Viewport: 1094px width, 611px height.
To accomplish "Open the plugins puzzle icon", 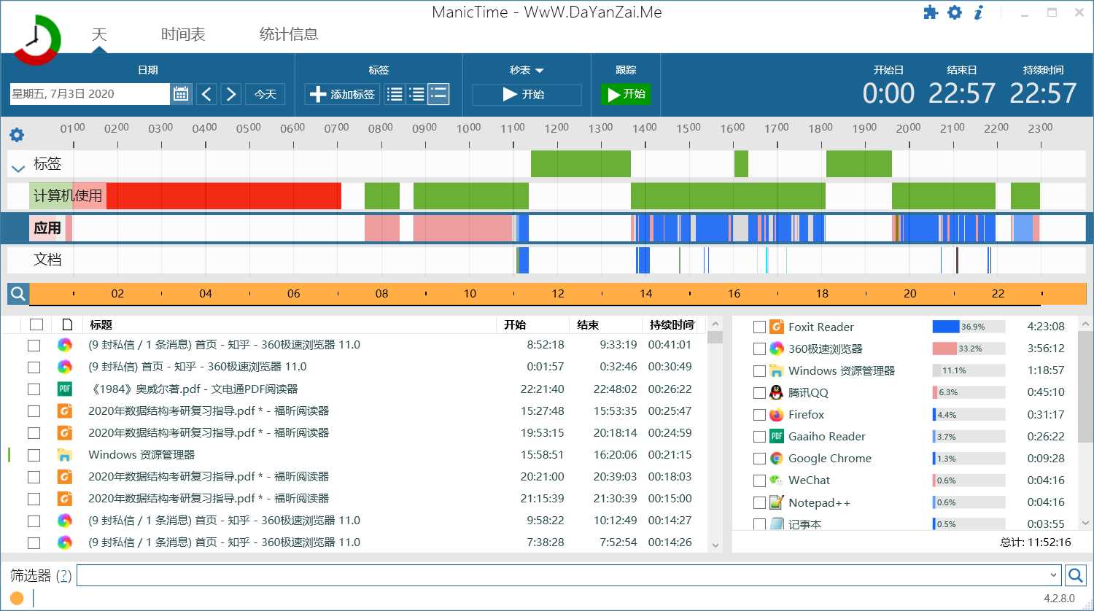I will tap(931, 12).
